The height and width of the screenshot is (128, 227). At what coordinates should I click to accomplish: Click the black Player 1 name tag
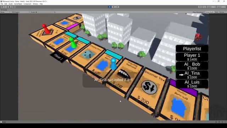click(58, 57)
